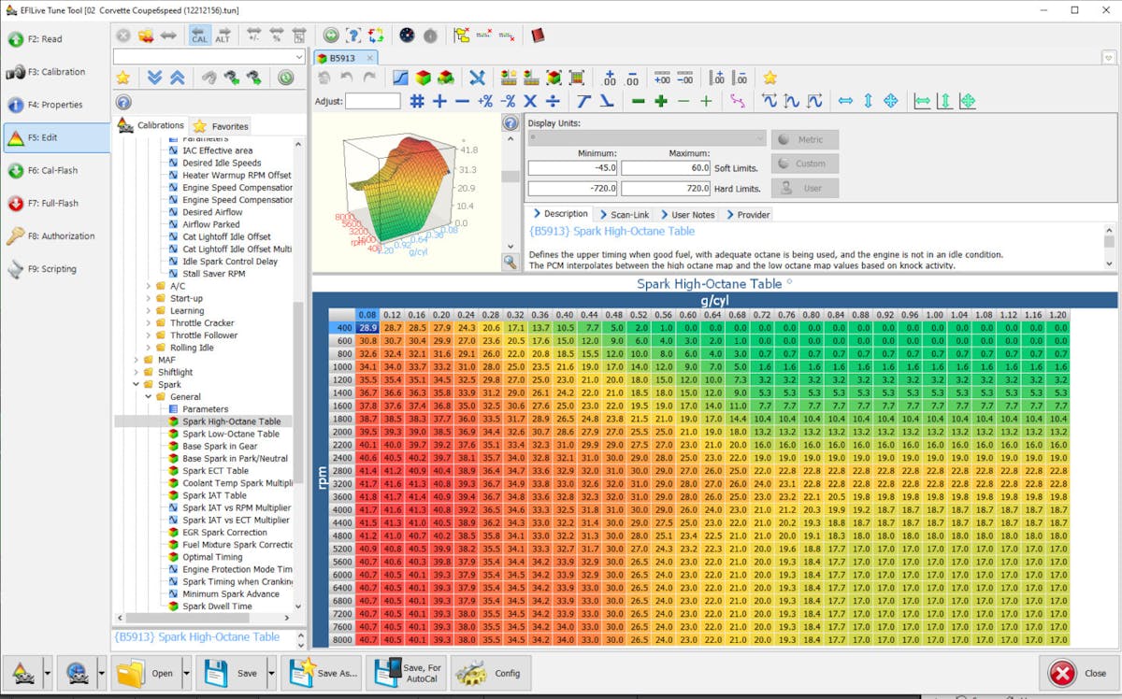This screenshot has width=1122, height=699.
Task: Click the add percent (+%) icon
Action: 484,101
